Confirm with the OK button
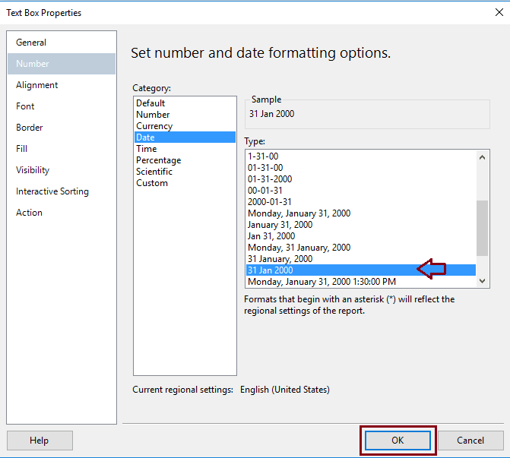The height and width of the screenshot is (458, 510). tap(398, 441)
